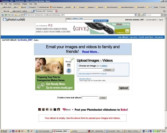Click the first slideshow thumbnail near Bebo
Viewport: 167px width, 133px height.
coord(39,110)
